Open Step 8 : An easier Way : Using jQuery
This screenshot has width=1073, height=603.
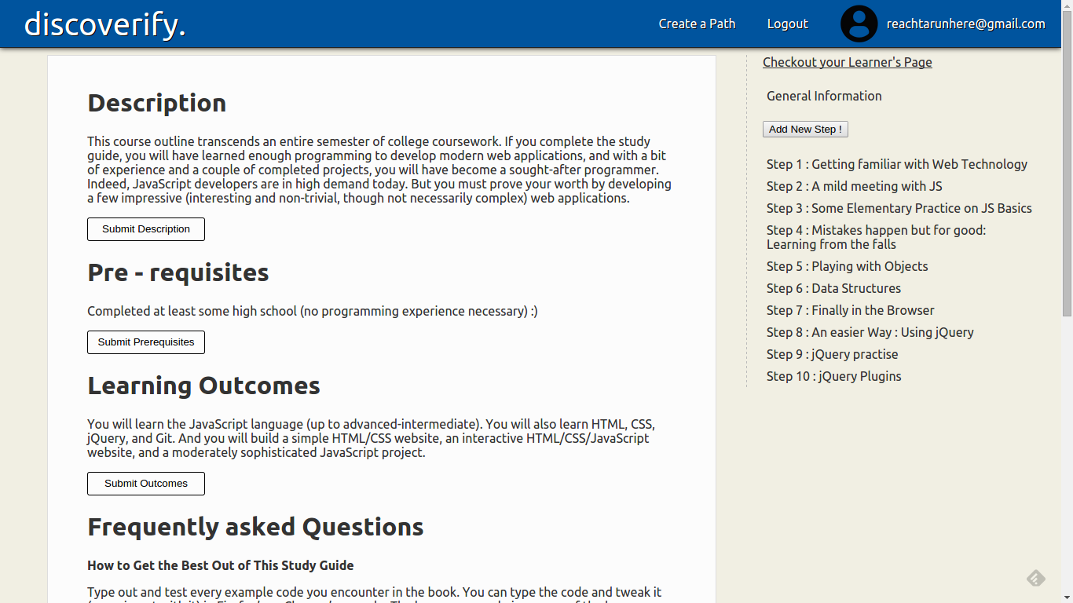point(870,332)
